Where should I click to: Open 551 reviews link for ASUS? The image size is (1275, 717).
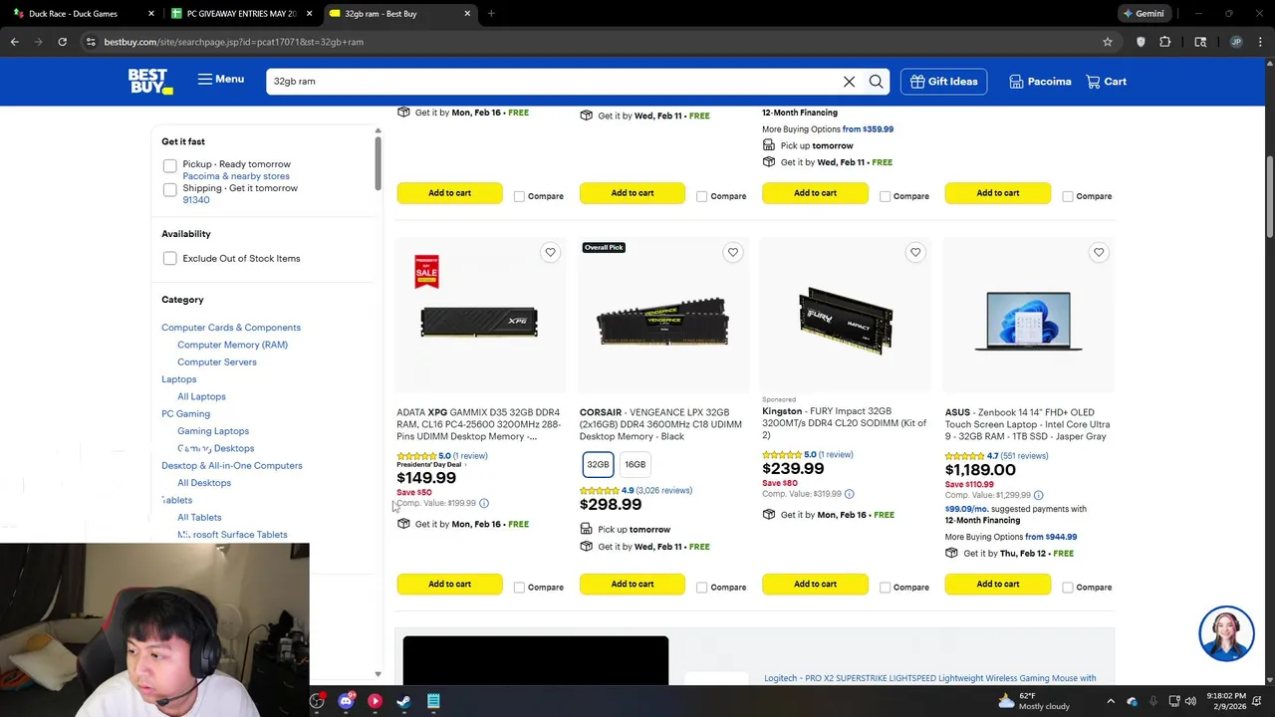pos(1024,456)
